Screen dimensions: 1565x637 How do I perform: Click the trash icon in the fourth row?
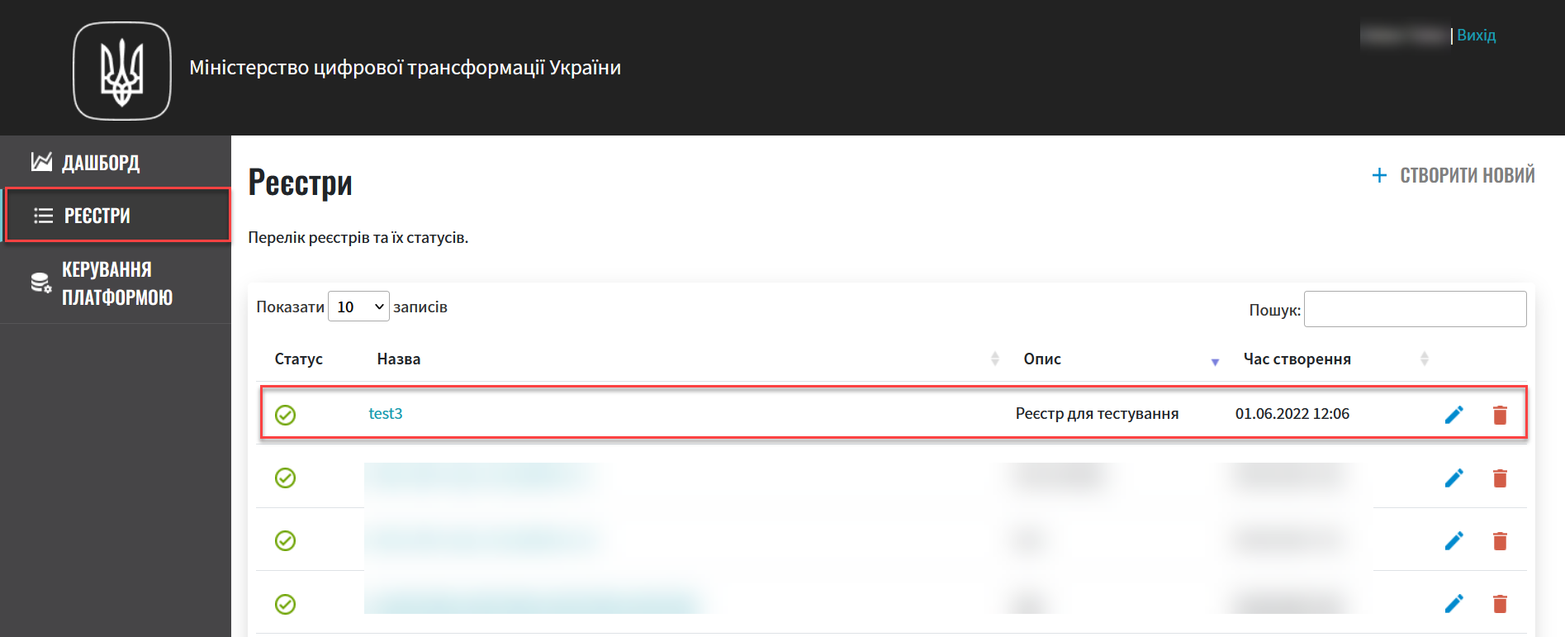click(x=1500, y=604)
